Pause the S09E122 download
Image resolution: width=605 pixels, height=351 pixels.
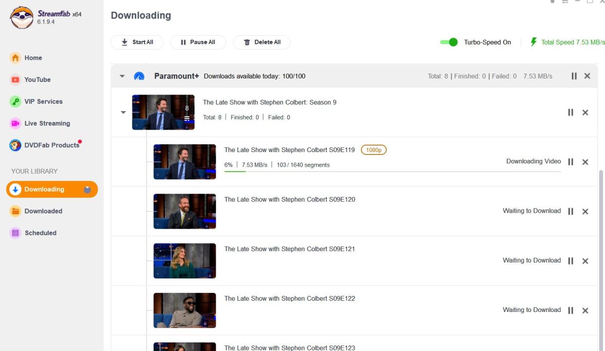[x=570, y=311]
